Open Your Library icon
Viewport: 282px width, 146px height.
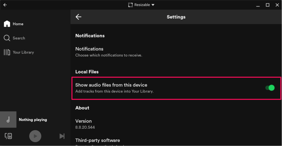pyautogui.click(x=7, y=52)
